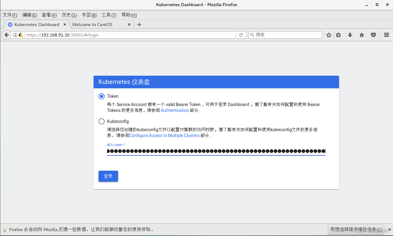Open downloads arrow icon
The height and width of the screenshot is (236, 393).
pyautogui.click(x=350, y=35)
